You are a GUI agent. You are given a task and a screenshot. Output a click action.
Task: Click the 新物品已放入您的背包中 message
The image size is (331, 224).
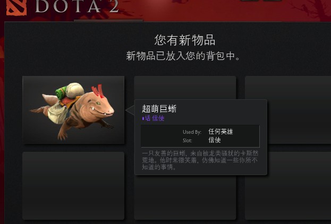coord(183,56)
